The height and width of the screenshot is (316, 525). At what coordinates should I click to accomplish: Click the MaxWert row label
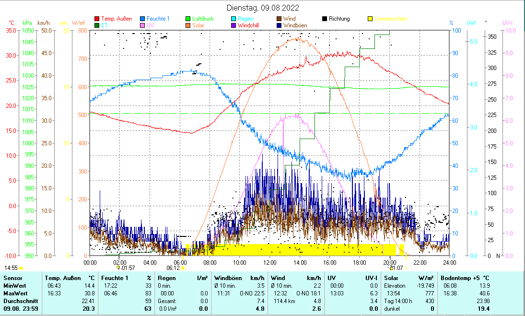[x=15, y=293]
